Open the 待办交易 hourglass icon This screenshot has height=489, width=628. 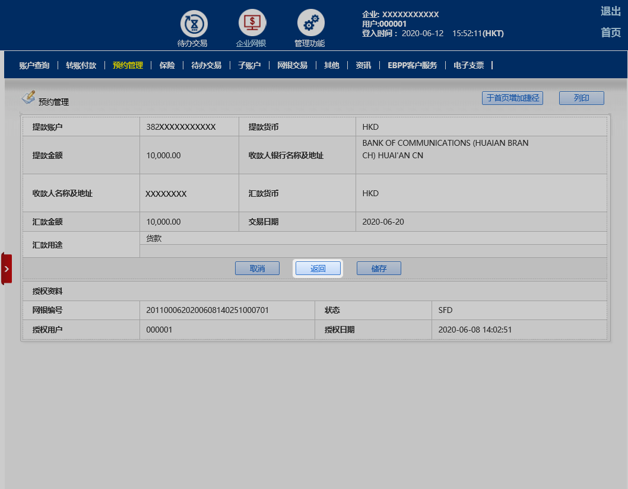pyautogui.click(x=194, y=24)
